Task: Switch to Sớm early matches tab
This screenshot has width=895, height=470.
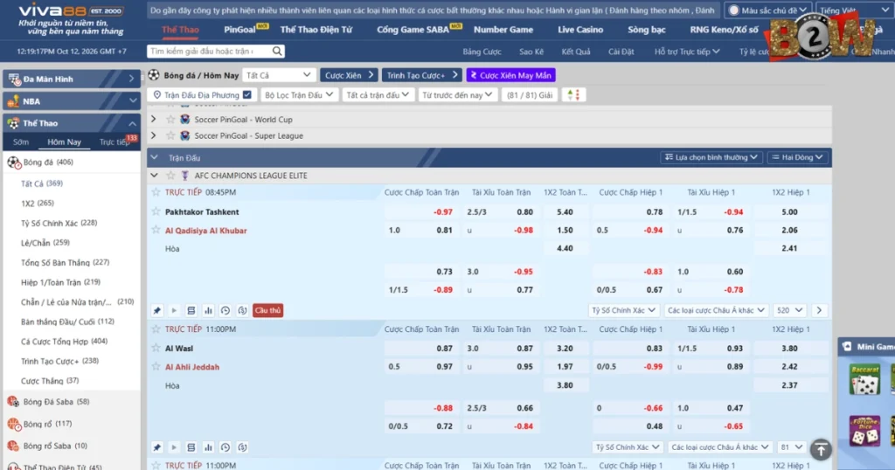Action: point(21,142)
